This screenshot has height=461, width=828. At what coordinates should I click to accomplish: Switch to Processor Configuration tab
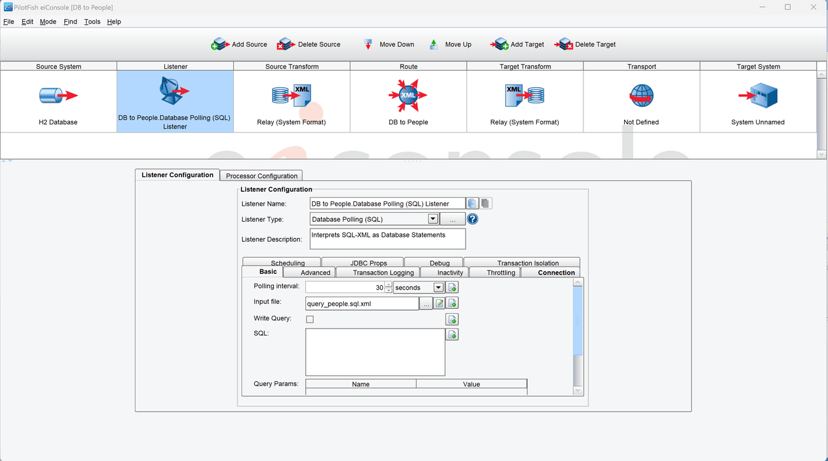[261, 176]
